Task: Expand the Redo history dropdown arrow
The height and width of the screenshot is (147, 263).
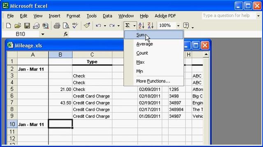Action: click(118, 26)
